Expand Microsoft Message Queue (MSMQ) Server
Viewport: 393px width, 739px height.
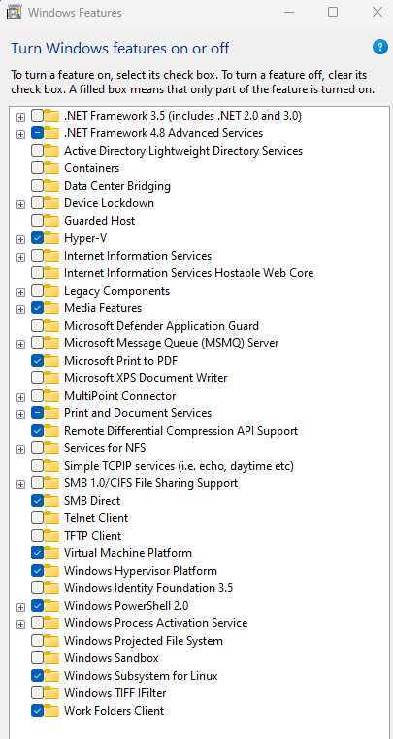(x=20, y=344)
